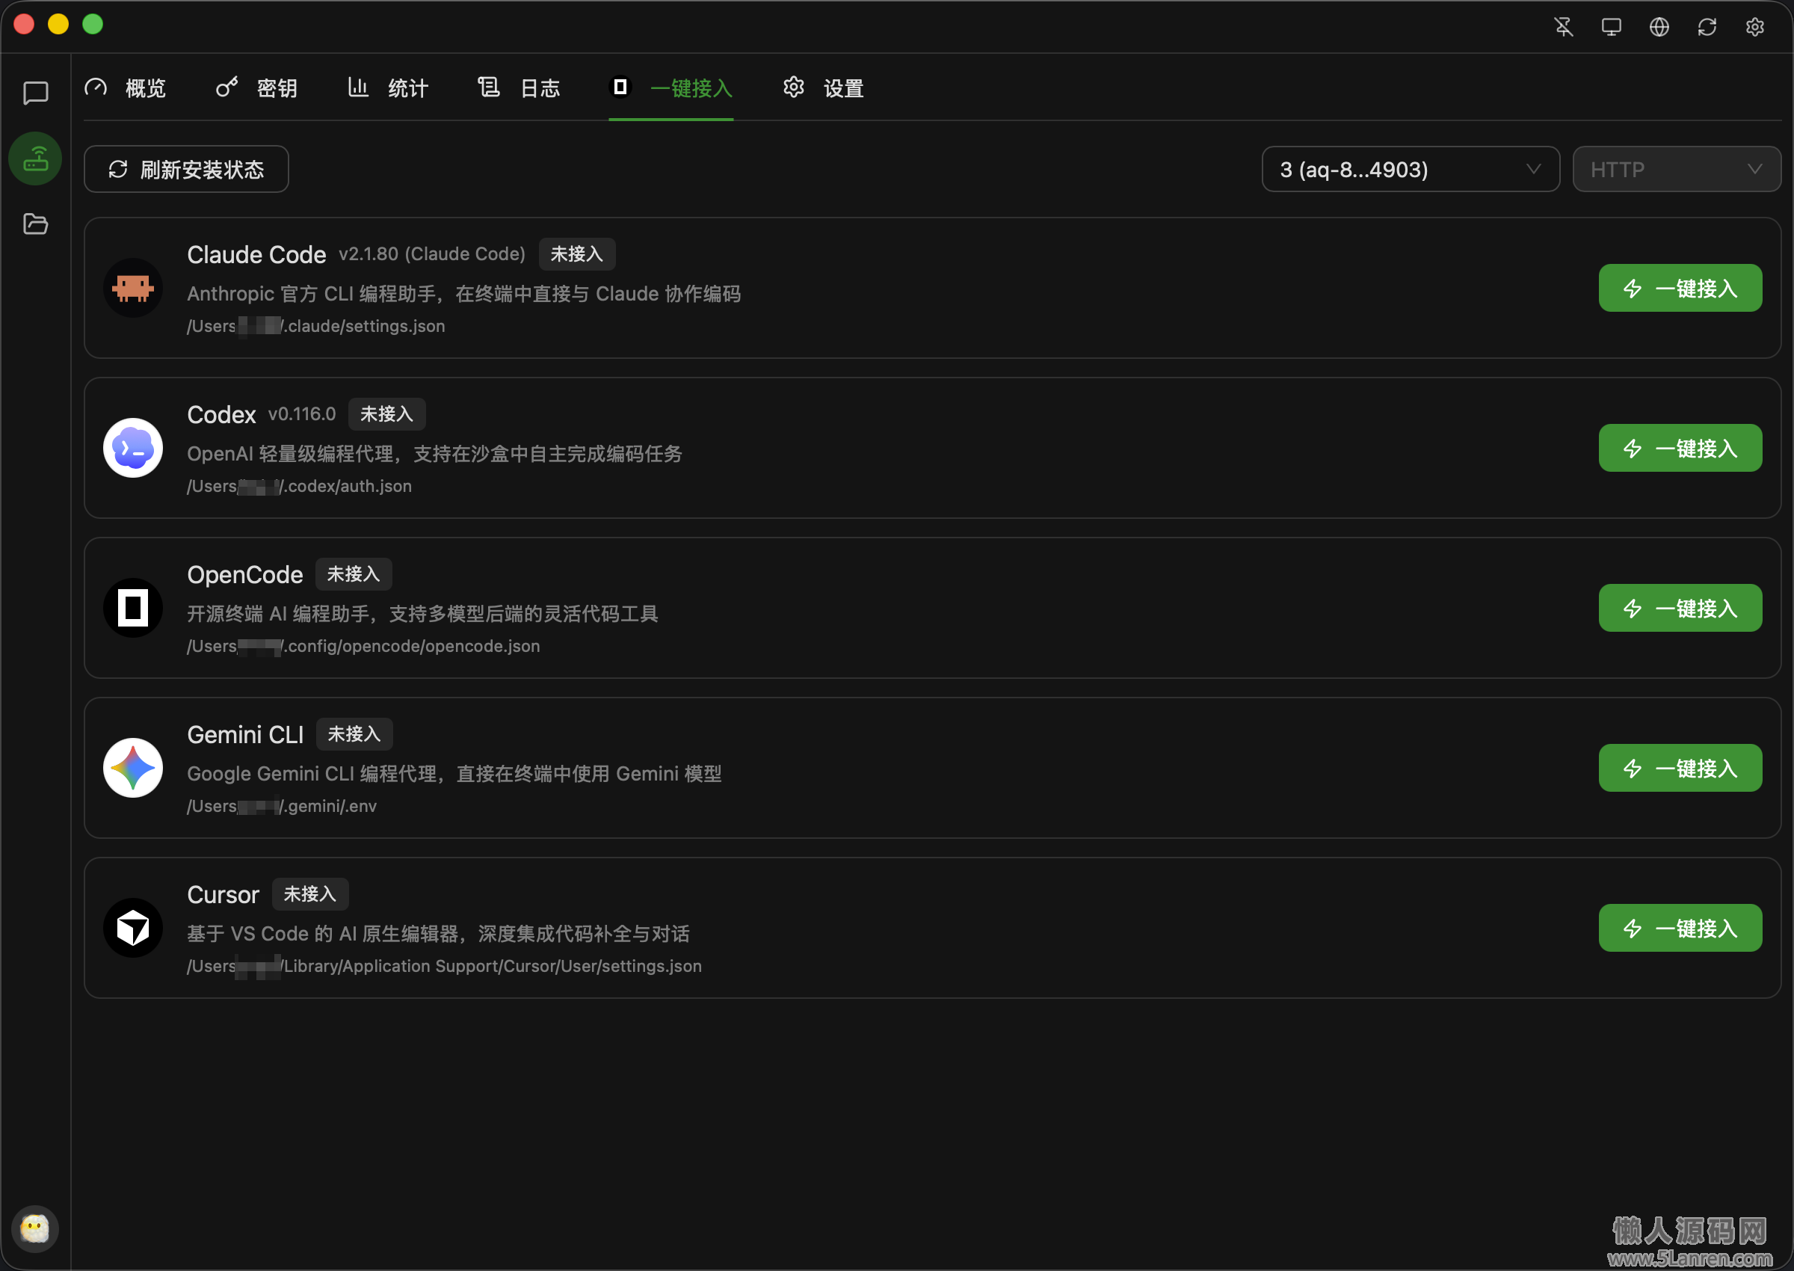The image size is (1794, 1271).
Task: Connect Cursor with its 一键接入 button
Action: (1680, 929)
